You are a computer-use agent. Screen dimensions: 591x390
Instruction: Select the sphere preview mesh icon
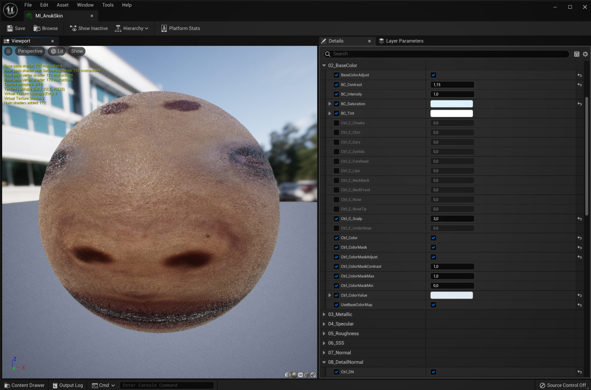[294, 375]
